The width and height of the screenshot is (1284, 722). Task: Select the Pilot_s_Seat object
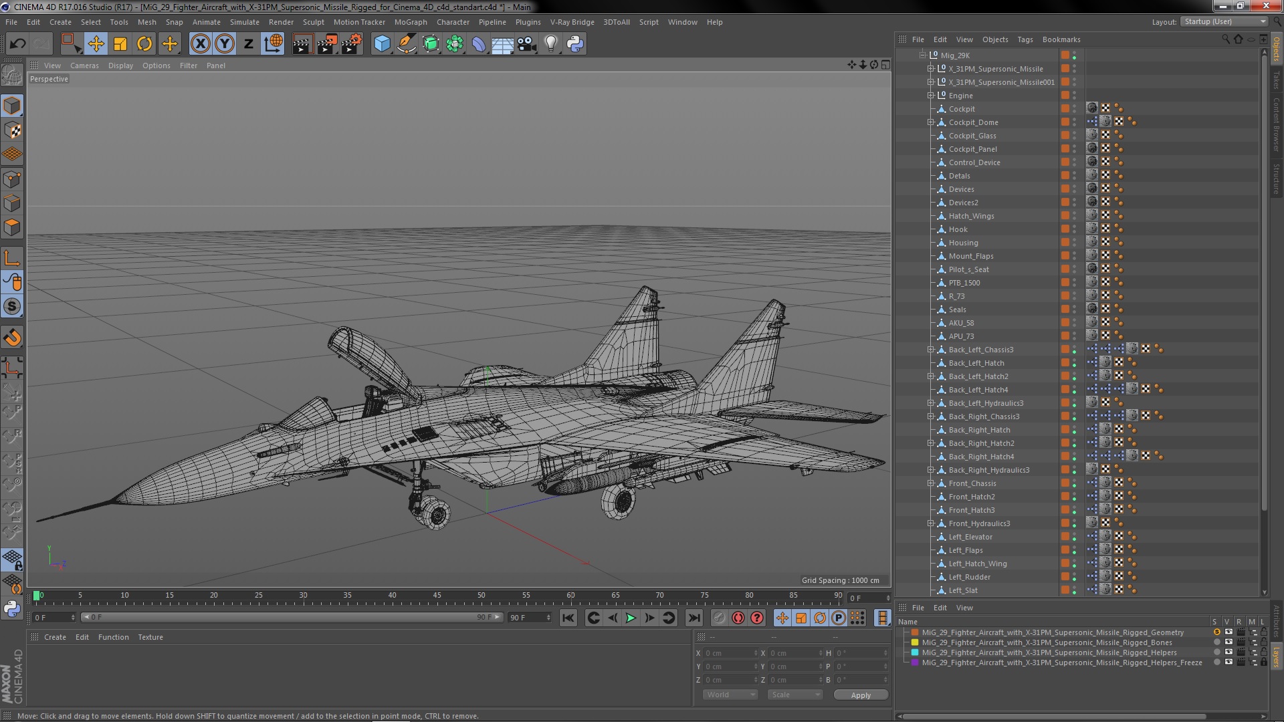coord(968,269)
